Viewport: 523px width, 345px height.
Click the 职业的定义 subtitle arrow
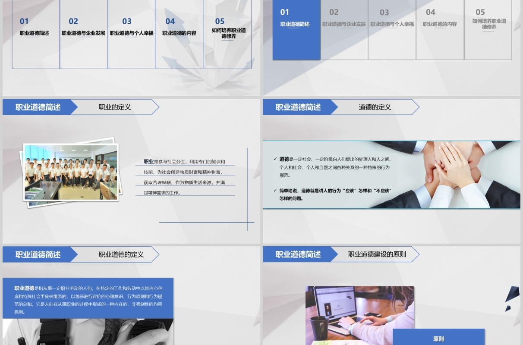click(x=115, y=107)
